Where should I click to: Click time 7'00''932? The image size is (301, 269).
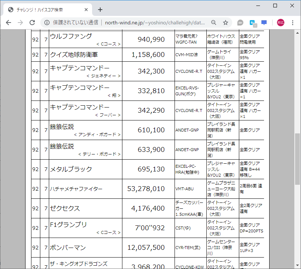click(150, 228)
